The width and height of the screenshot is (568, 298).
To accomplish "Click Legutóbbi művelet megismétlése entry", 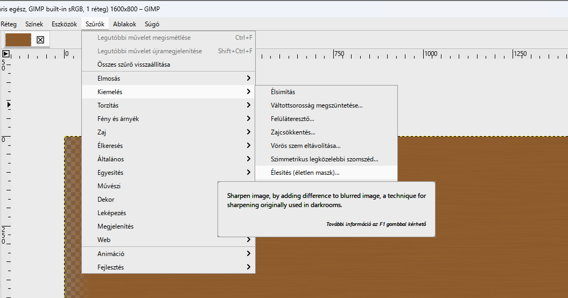I will (169, 37).
